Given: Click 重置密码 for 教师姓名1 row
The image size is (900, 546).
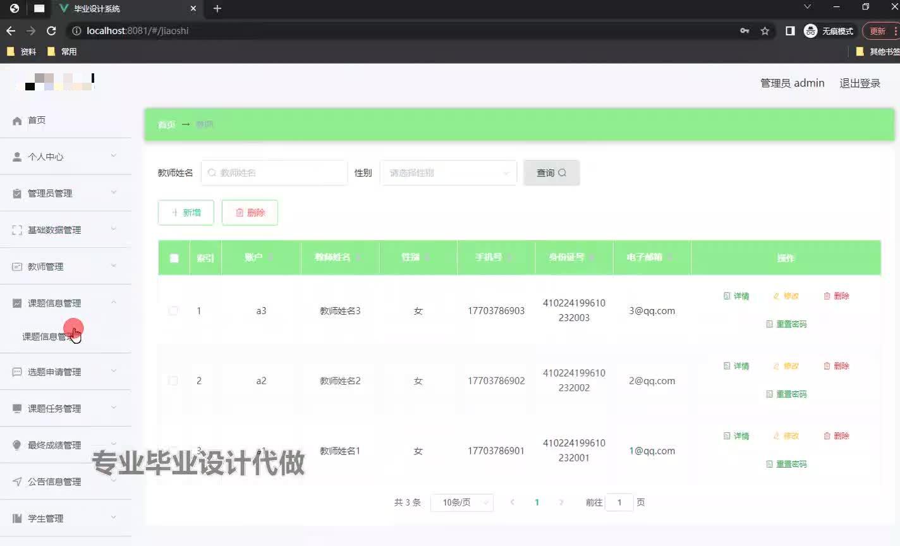Looking at the screenshot, I should tap(786, 464).
